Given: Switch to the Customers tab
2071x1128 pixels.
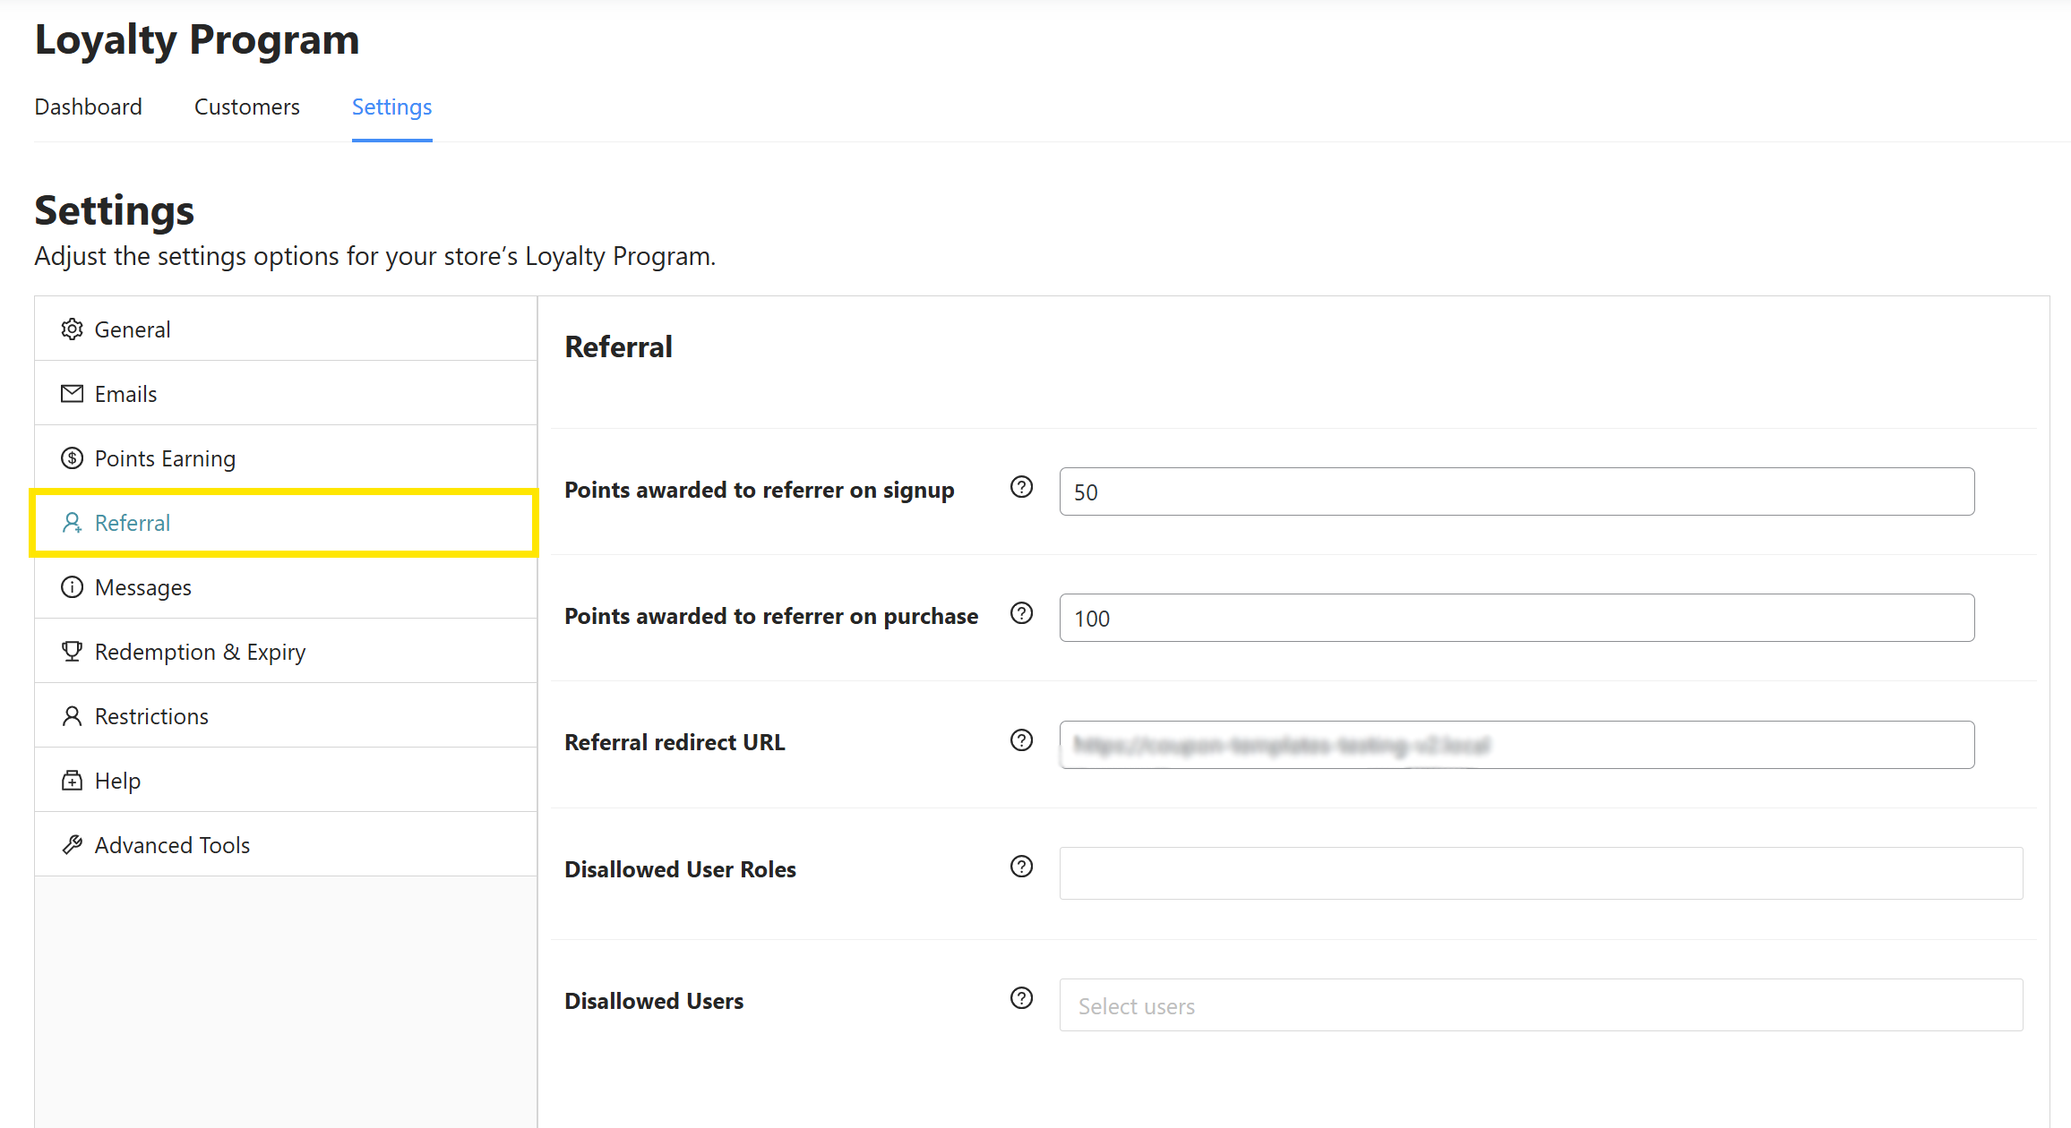Looking at the screenshot, I should coord(246,107).
